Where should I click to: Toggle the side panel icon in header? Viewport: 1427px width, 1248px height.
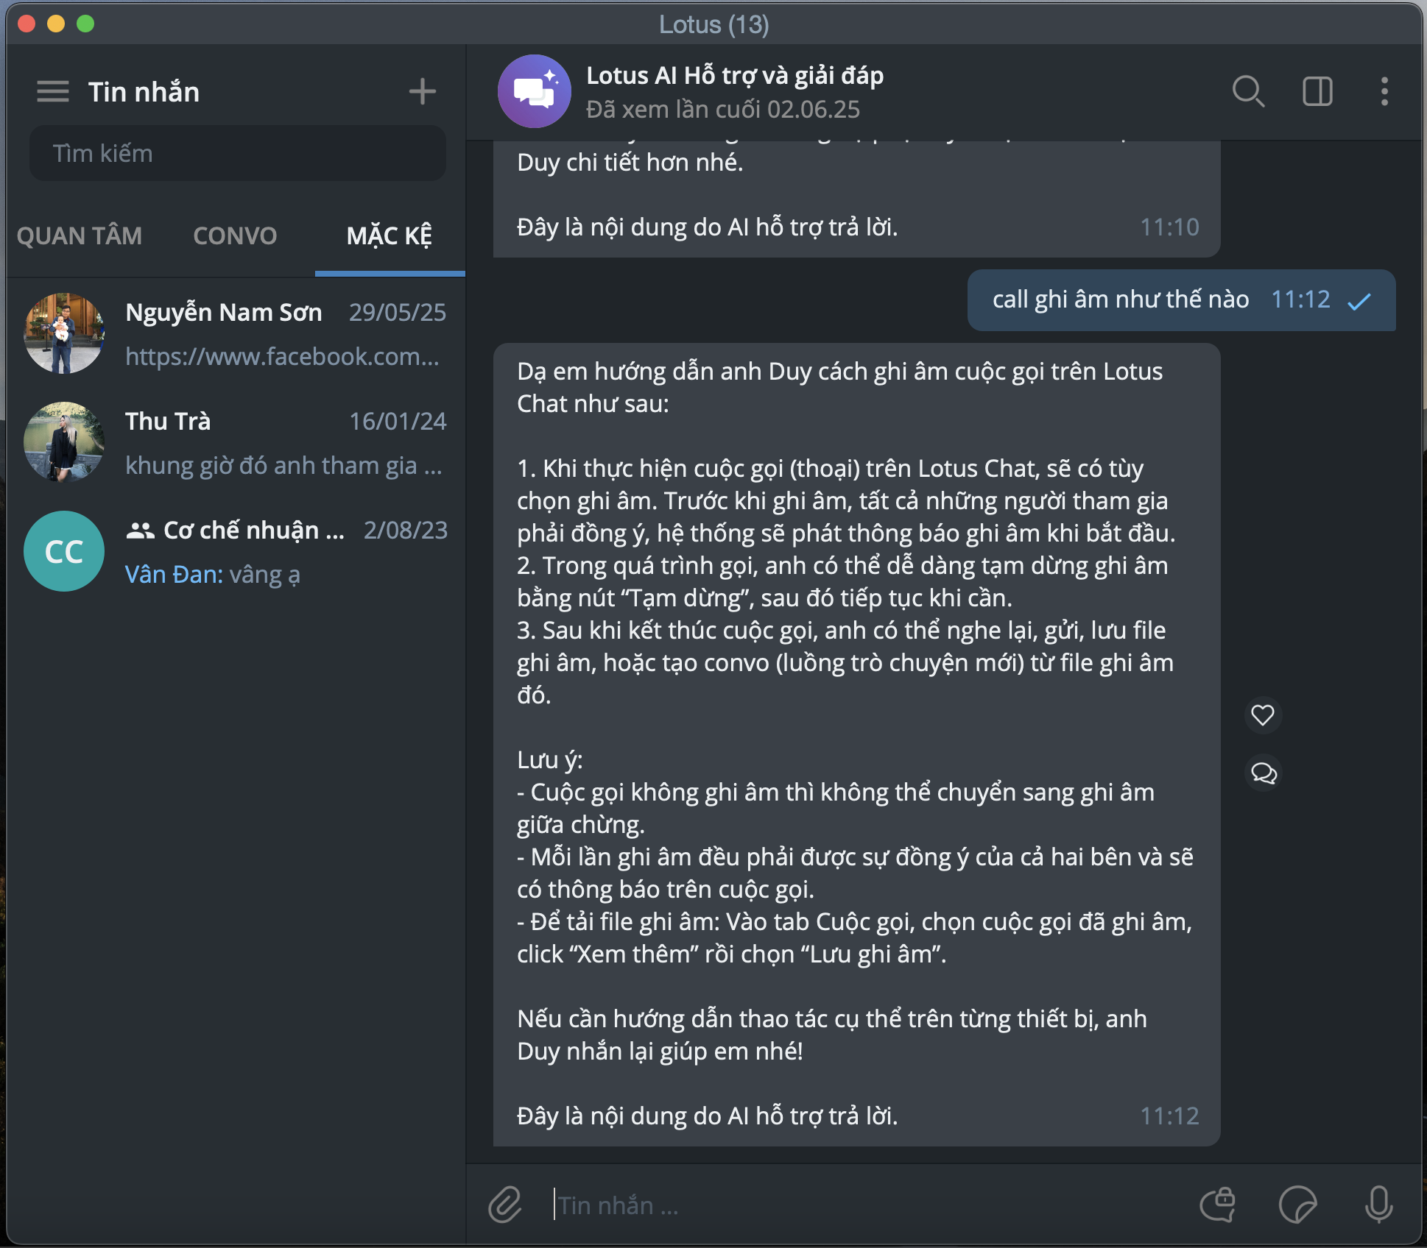1317,92
